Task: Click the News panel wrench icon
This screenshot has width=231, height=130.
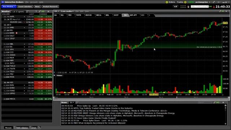Action: click(x=214, y=103)
